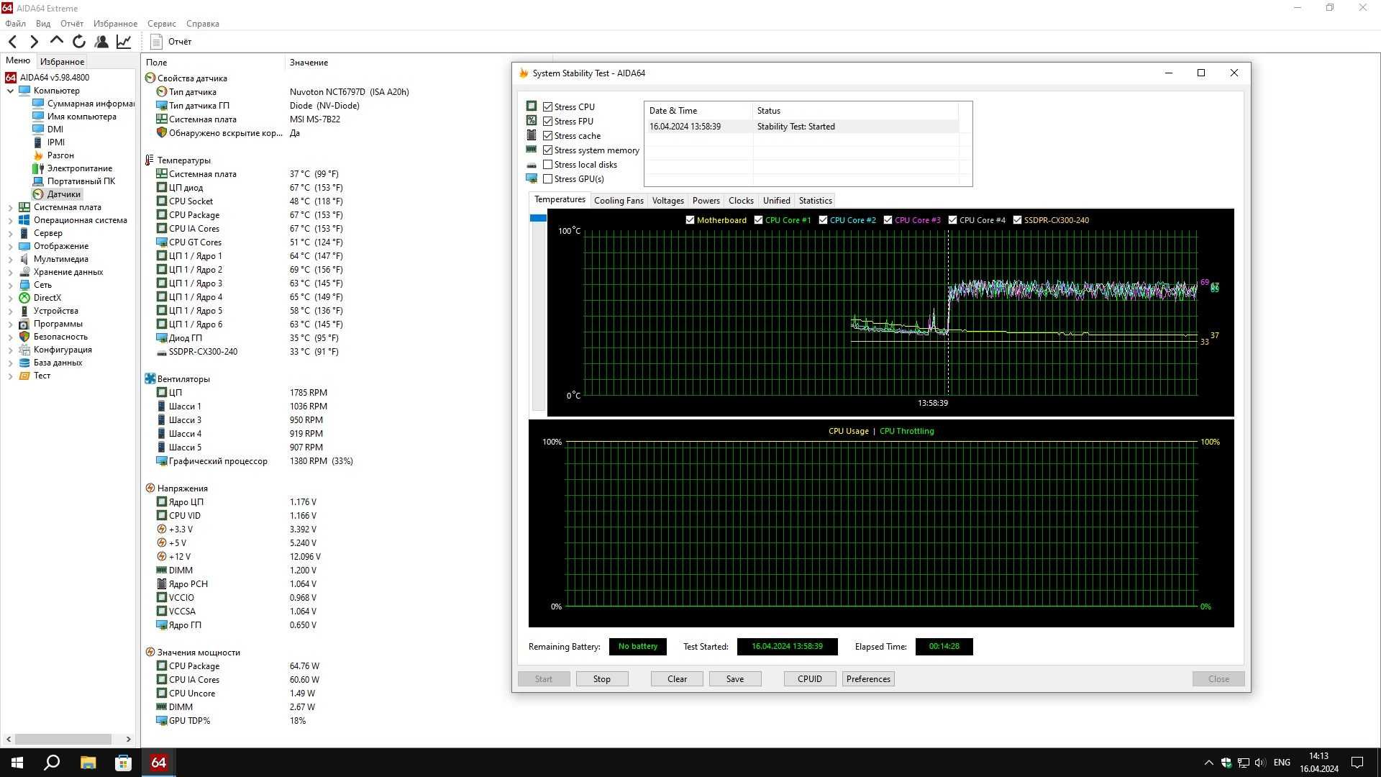Expand the Тест tree node
Viewport: 1381px width, 777px height.
(x=10, y=376)
